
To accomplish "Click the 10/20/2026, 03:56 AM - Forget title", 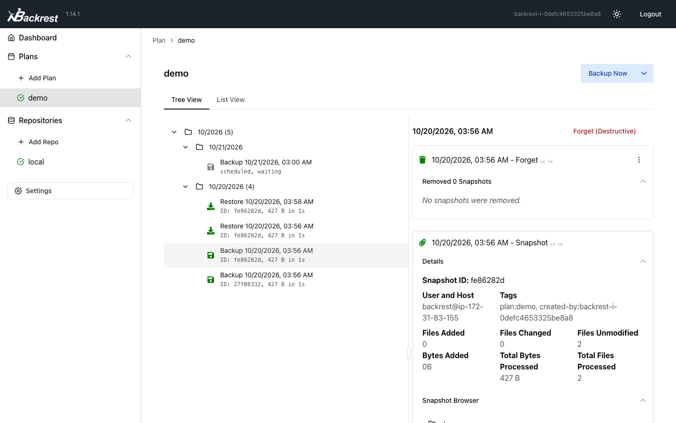I will (484, 160).
